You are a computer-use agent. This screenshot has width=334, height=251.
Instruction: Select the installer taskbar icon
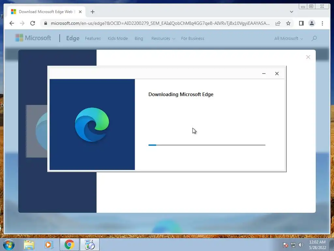pyautogui.click(x=90, y=244)
